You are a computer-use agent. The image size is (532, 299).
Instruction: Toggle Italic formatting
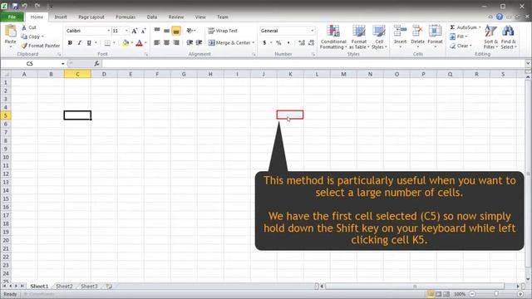click(80, 42)
